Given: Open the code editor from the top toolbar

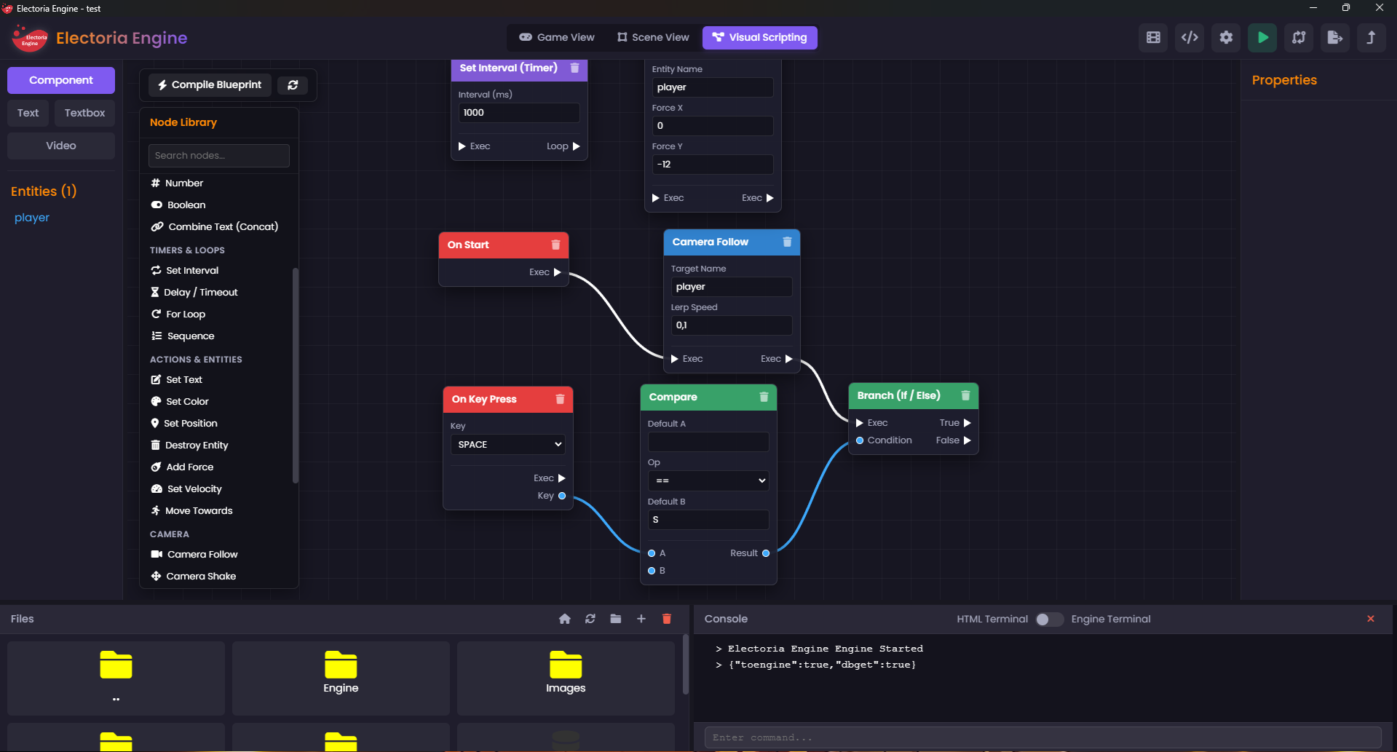Looking at the screenshot, I should (1190, 38).
